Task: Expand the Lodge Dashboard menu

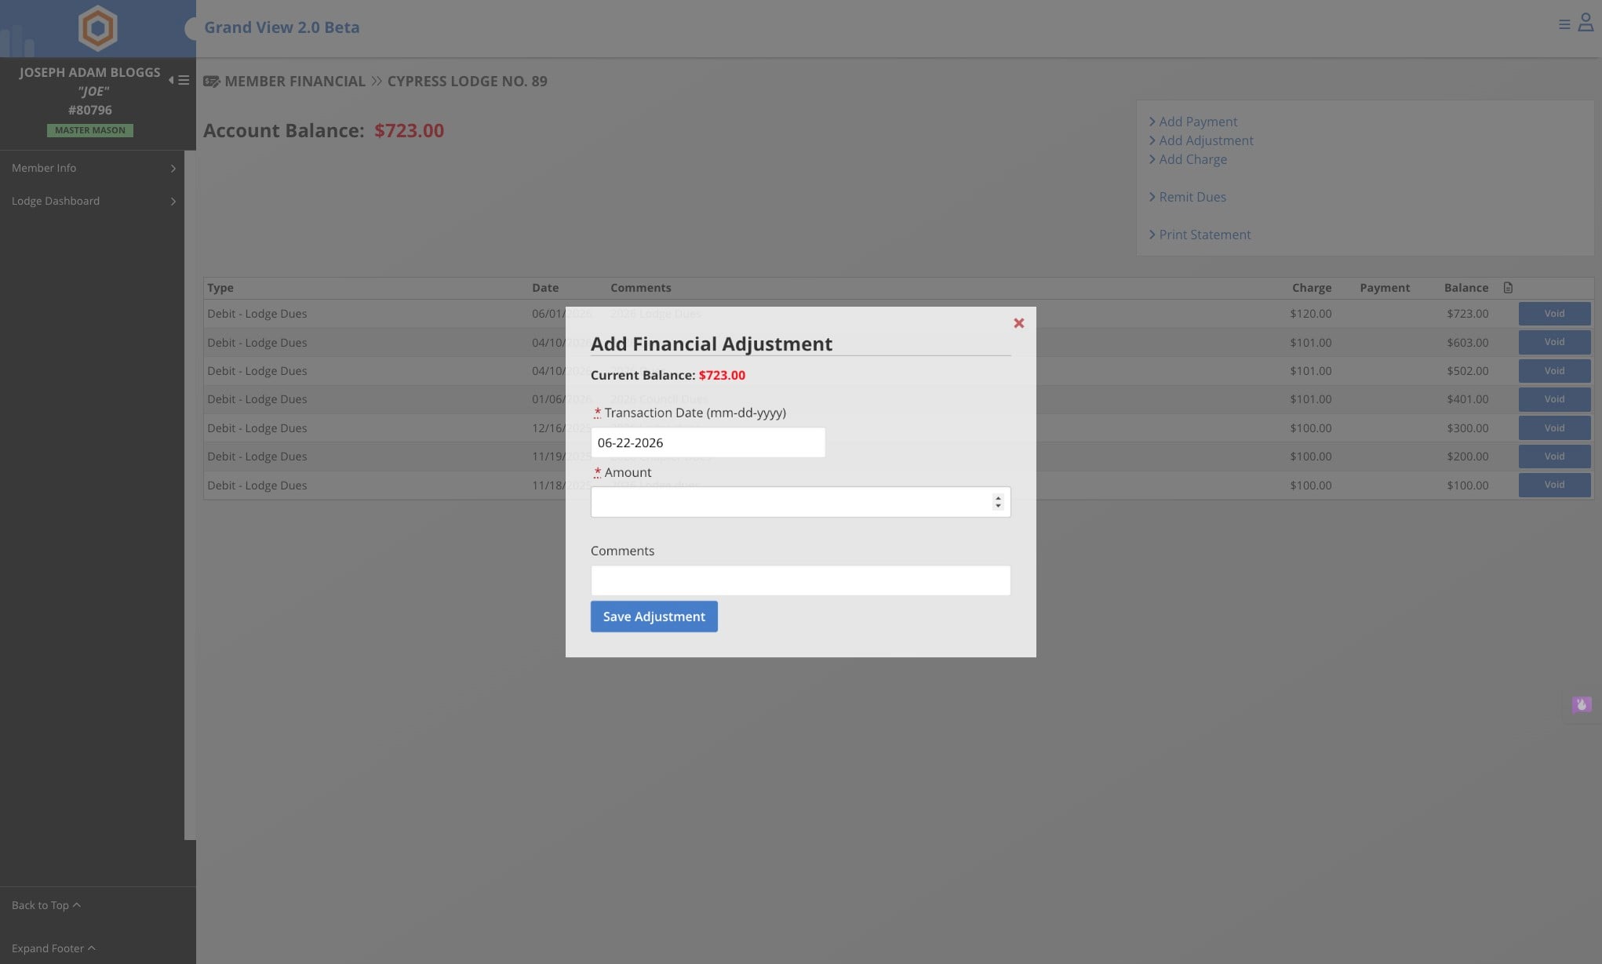Action: click(x=93, y=201)
